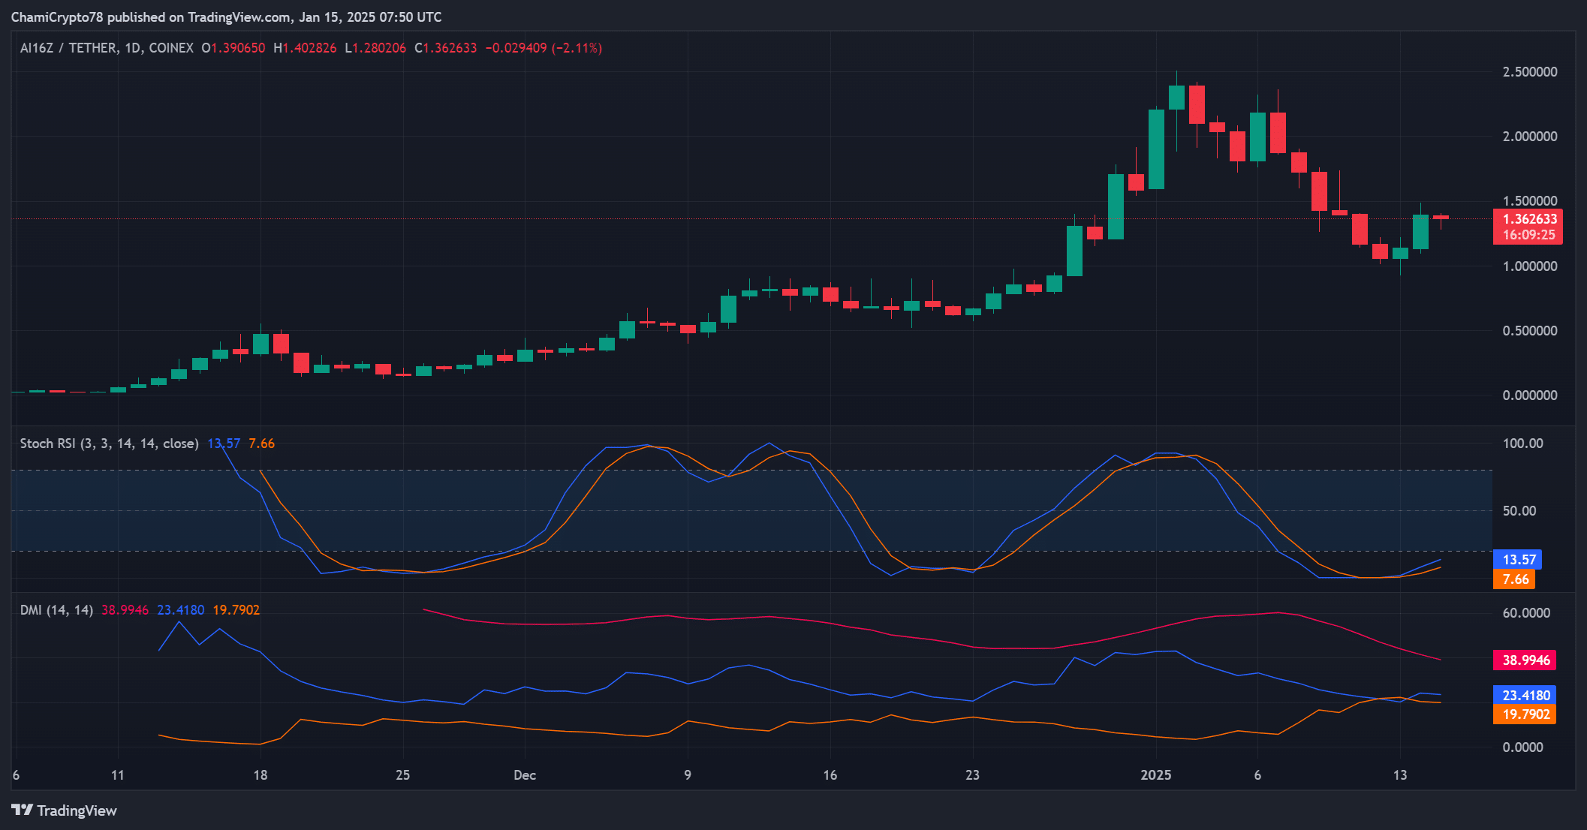Click the TradingView logo icon
The height and width of the screenshot is (830, 1587).
tap(22, 810)
